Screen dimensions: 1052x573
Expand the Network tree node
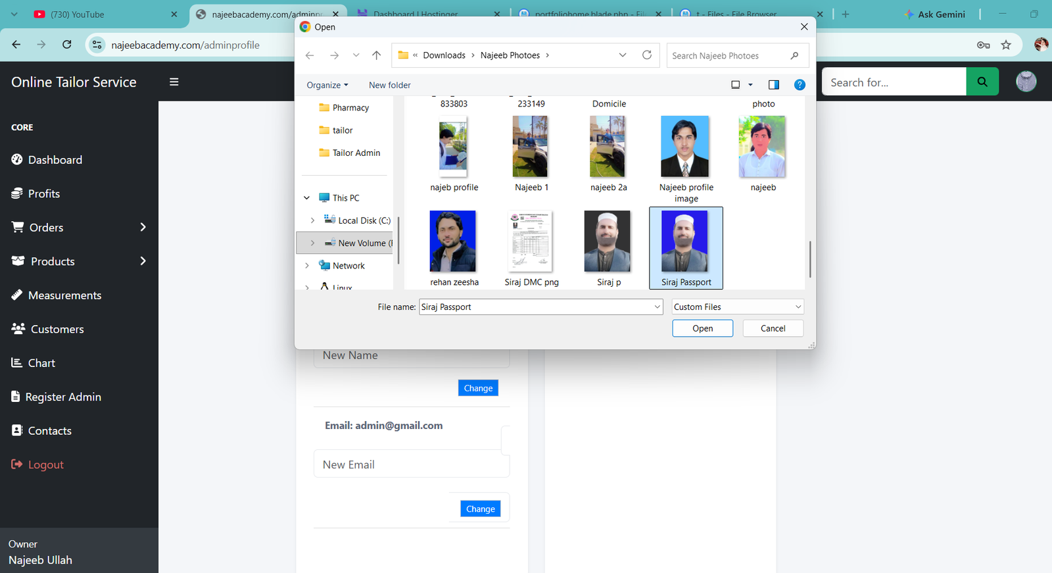[306, 266]
